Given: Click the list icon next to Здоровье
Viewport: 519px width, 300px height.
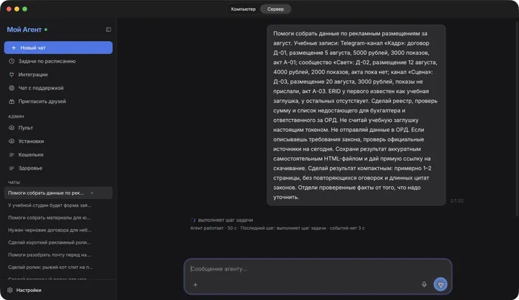Looking at the screenshot, I should [12, 168].
